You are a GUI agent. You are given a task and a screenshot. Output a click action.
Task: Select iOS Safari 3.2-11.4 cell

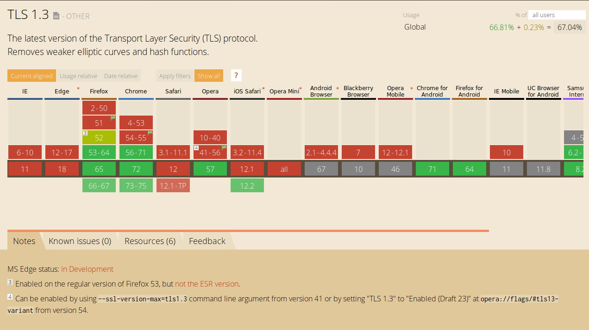[247, 152]
